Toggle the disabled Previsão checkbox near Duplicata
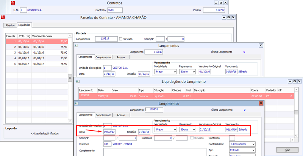The width and height of the screenshot is (303, 156). [192, 138]
